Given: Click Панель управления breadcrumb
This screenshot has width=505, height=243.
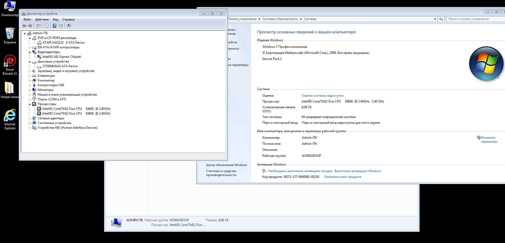Looking at the screenshot, I should [x=242, y=19].
